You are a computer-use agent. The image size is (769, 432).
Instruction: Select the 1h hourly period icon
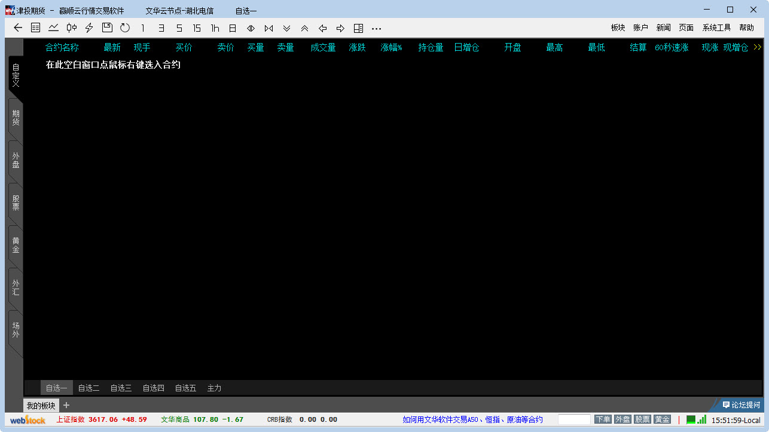[x=215, y=27]
